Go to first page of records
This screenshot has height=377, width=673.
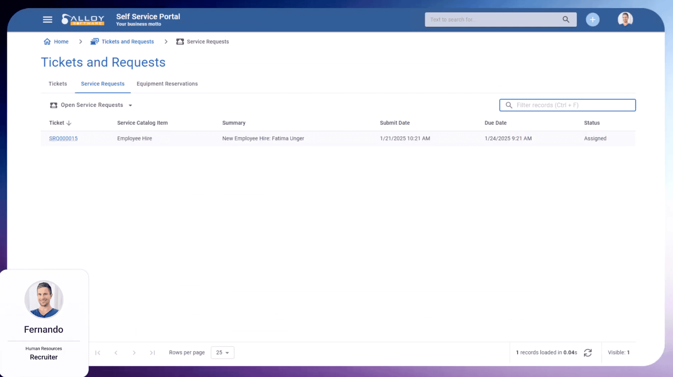tap(98, 353)
